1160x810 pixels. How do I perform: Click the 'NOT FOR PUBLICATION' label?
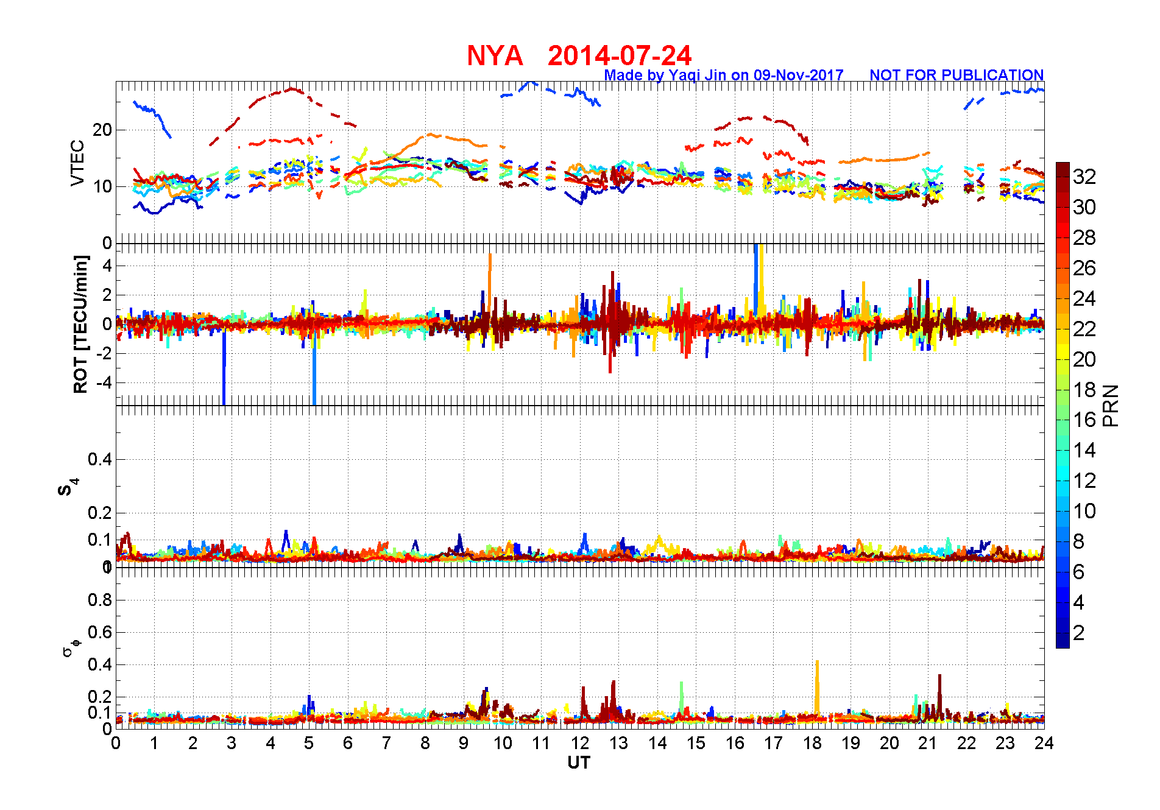[x=957, y=75]
